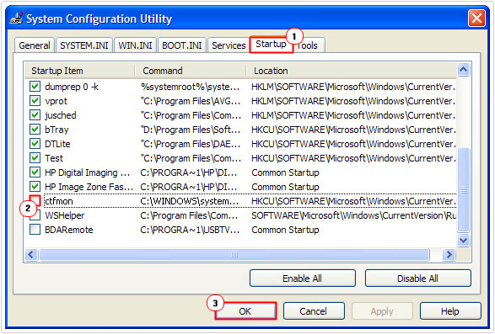Switch to the BOOT.INI tab
Image resolution: width=495 pixels, height=334 pixels.
(182, 45)
